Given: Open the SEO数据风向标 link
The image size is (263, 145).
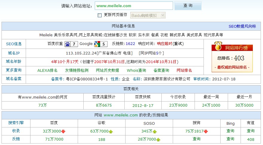Looking at the screenshot, I should click(242, 26).
